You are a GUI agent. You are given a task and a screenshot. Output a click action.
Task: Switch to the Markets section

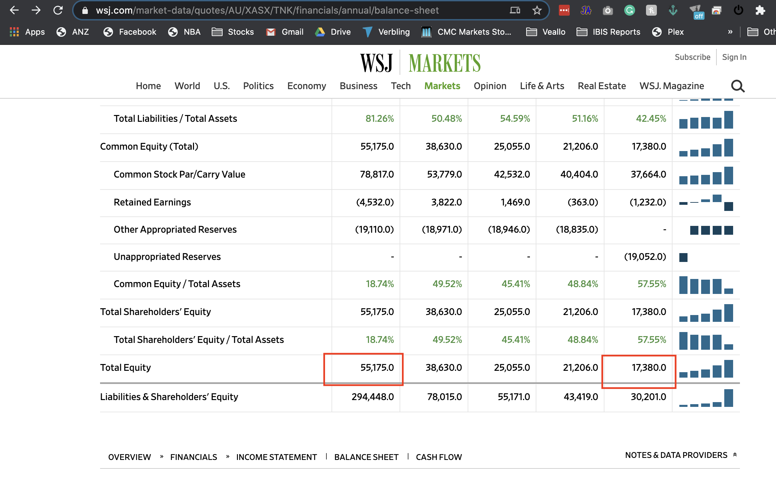(442, 86)
